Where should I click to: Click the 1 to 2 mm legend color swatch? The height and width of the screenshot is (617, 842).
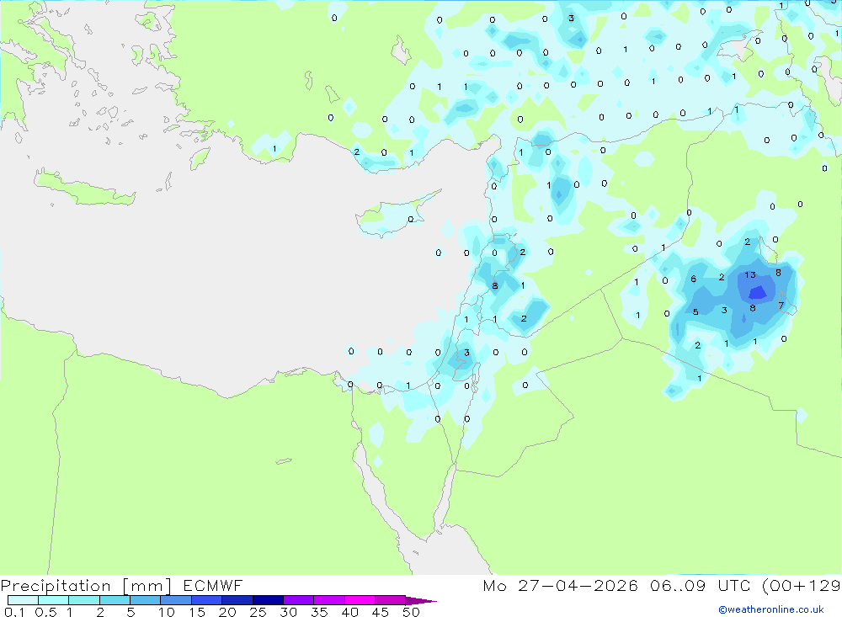[x=83, y=600]
